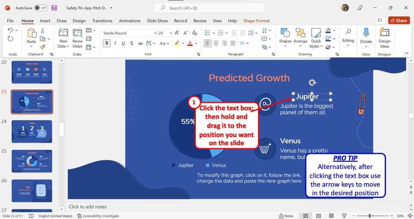This screenshot has height=219, width=414.
Task: Open the Transitions tab
Action: point(102,21)
